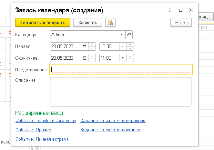Open the 'Еще' dropdown menu

coord(181,22)
